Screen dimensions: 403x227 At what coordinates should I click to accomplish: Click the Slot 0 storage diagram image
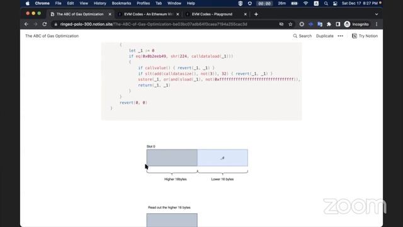197,163
